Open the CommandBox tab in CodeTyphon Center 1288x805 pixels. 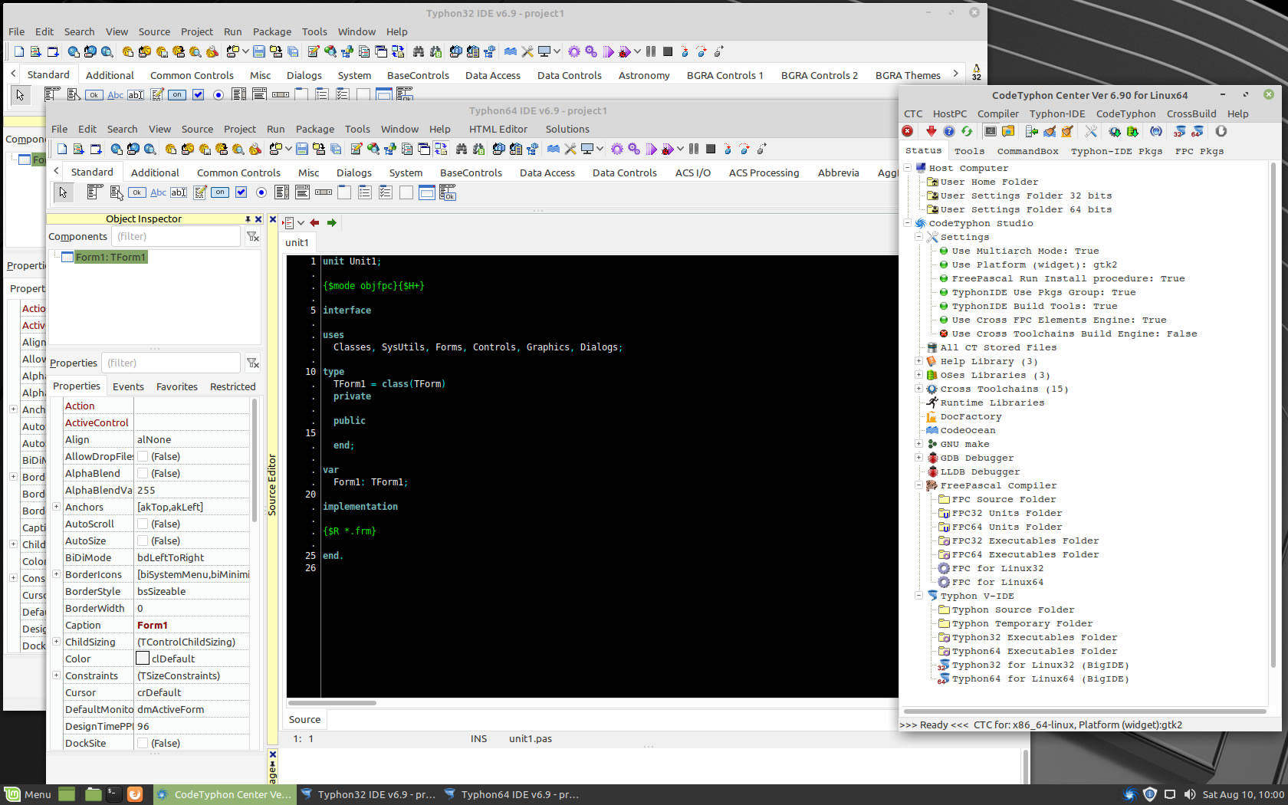[x=1027, y=151]
